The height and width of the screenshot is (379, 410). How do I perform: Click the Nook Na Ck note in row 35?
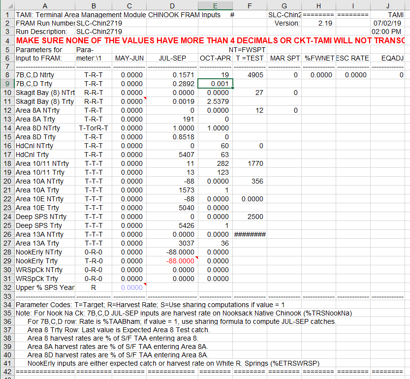pyautogui.click(x=184, y=313)
